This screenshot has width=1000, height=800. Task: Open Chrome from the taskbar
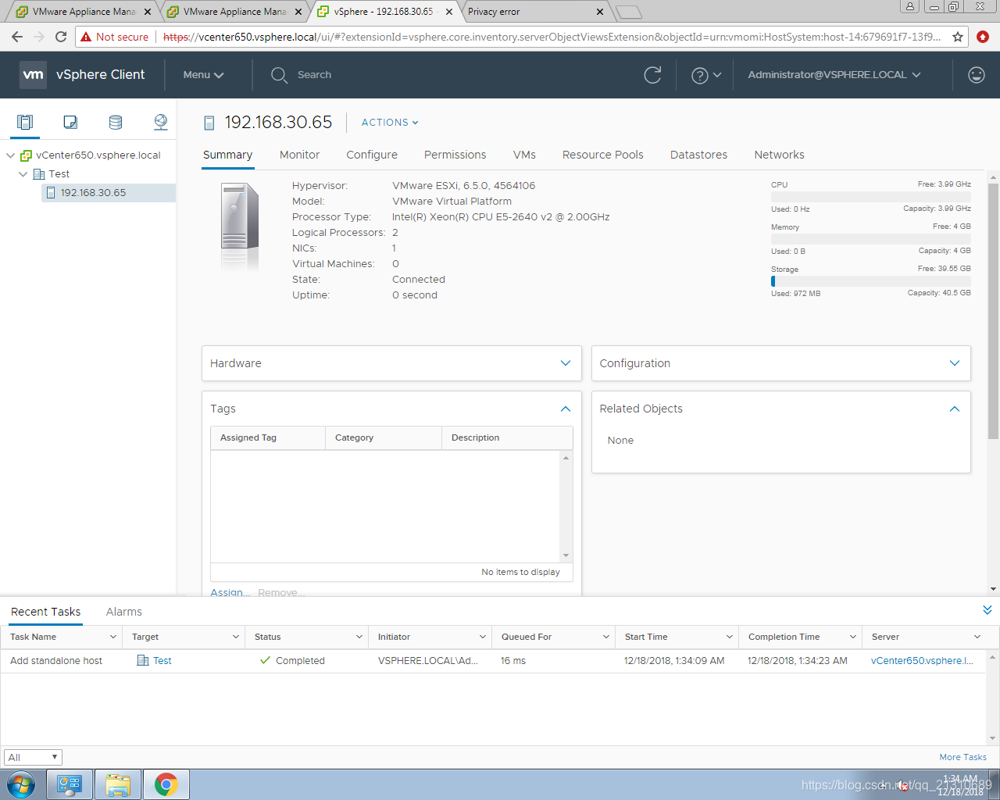pos(166,784)
